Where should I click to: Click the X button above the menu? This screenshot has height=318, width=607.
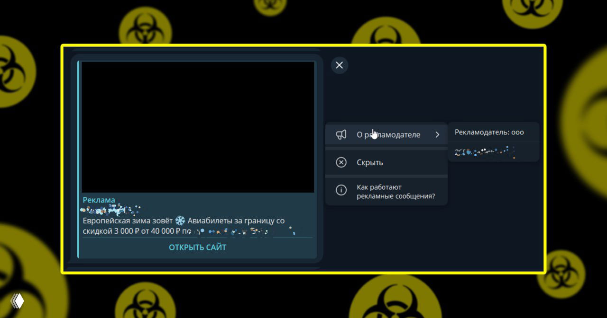point(339,65)
